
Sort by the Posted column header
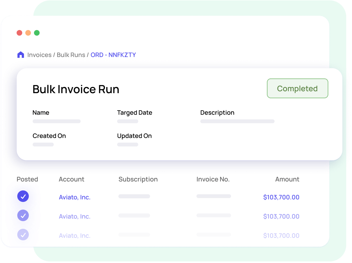pyautogui.click(x=27, y=179)
